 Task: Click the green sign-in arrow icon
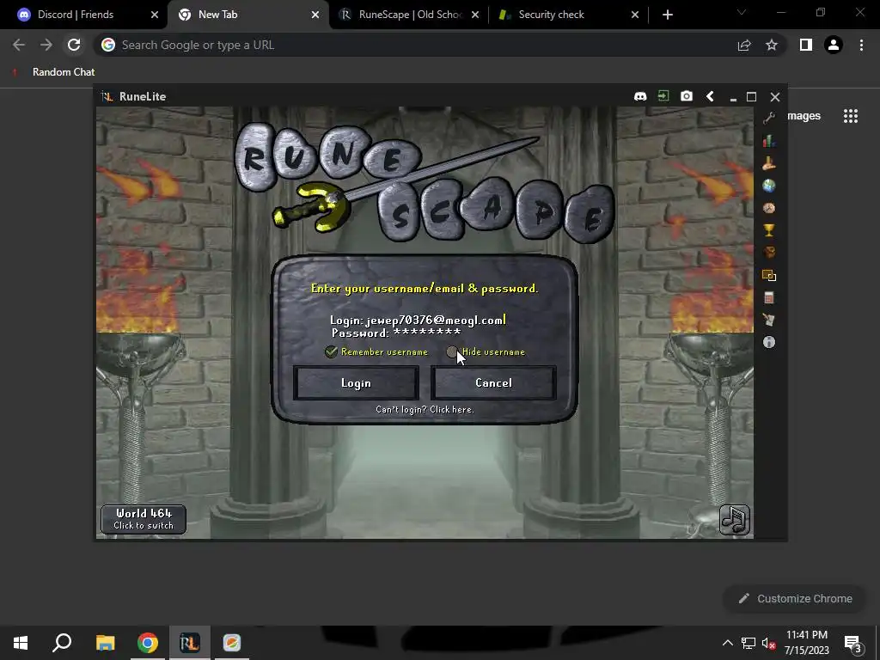[x=663, y=96]
